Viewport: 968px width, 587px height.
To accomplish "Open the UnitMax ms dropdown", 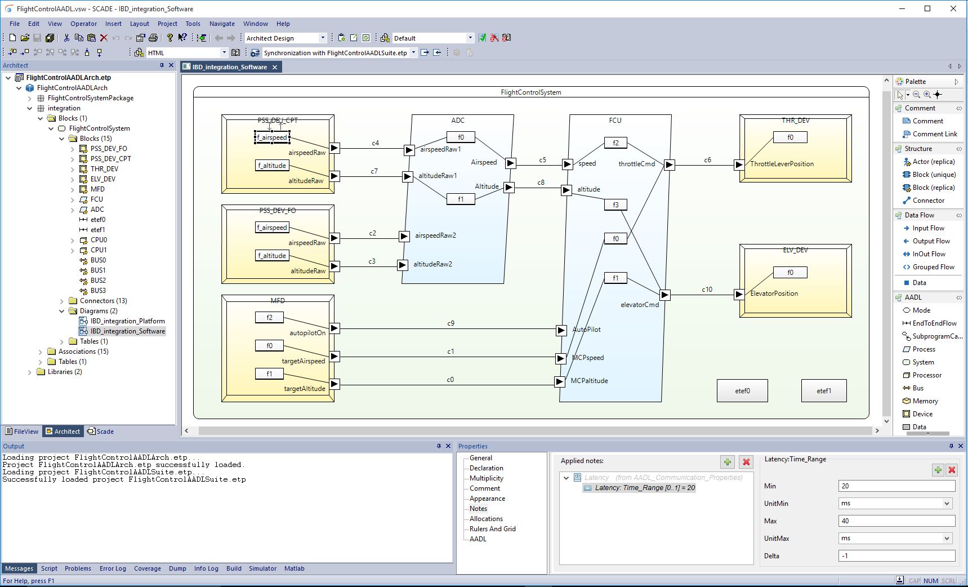I will (947, 539).
